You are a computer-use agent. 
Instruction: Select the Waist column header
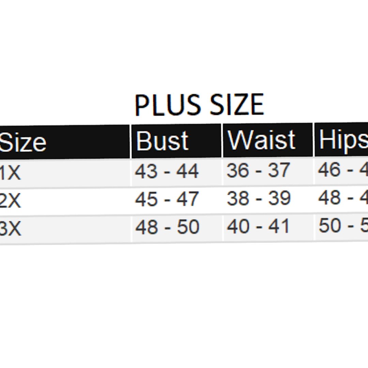pos(261,140)
